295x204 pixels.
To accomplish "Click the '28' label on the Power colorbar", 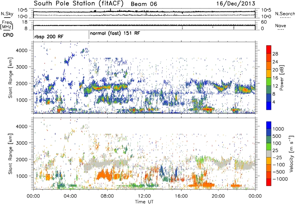I will click(275, 54).
